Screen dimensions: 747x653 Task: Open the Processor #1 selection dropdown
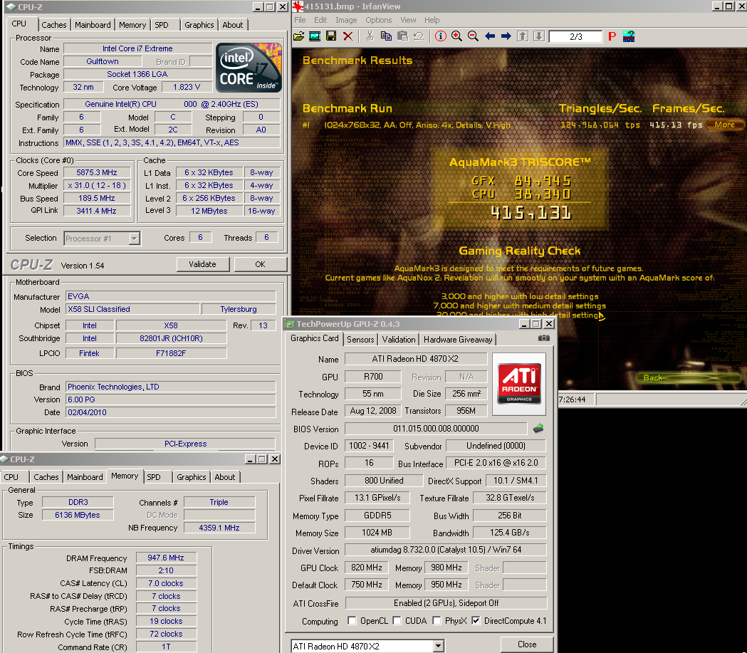135,238
